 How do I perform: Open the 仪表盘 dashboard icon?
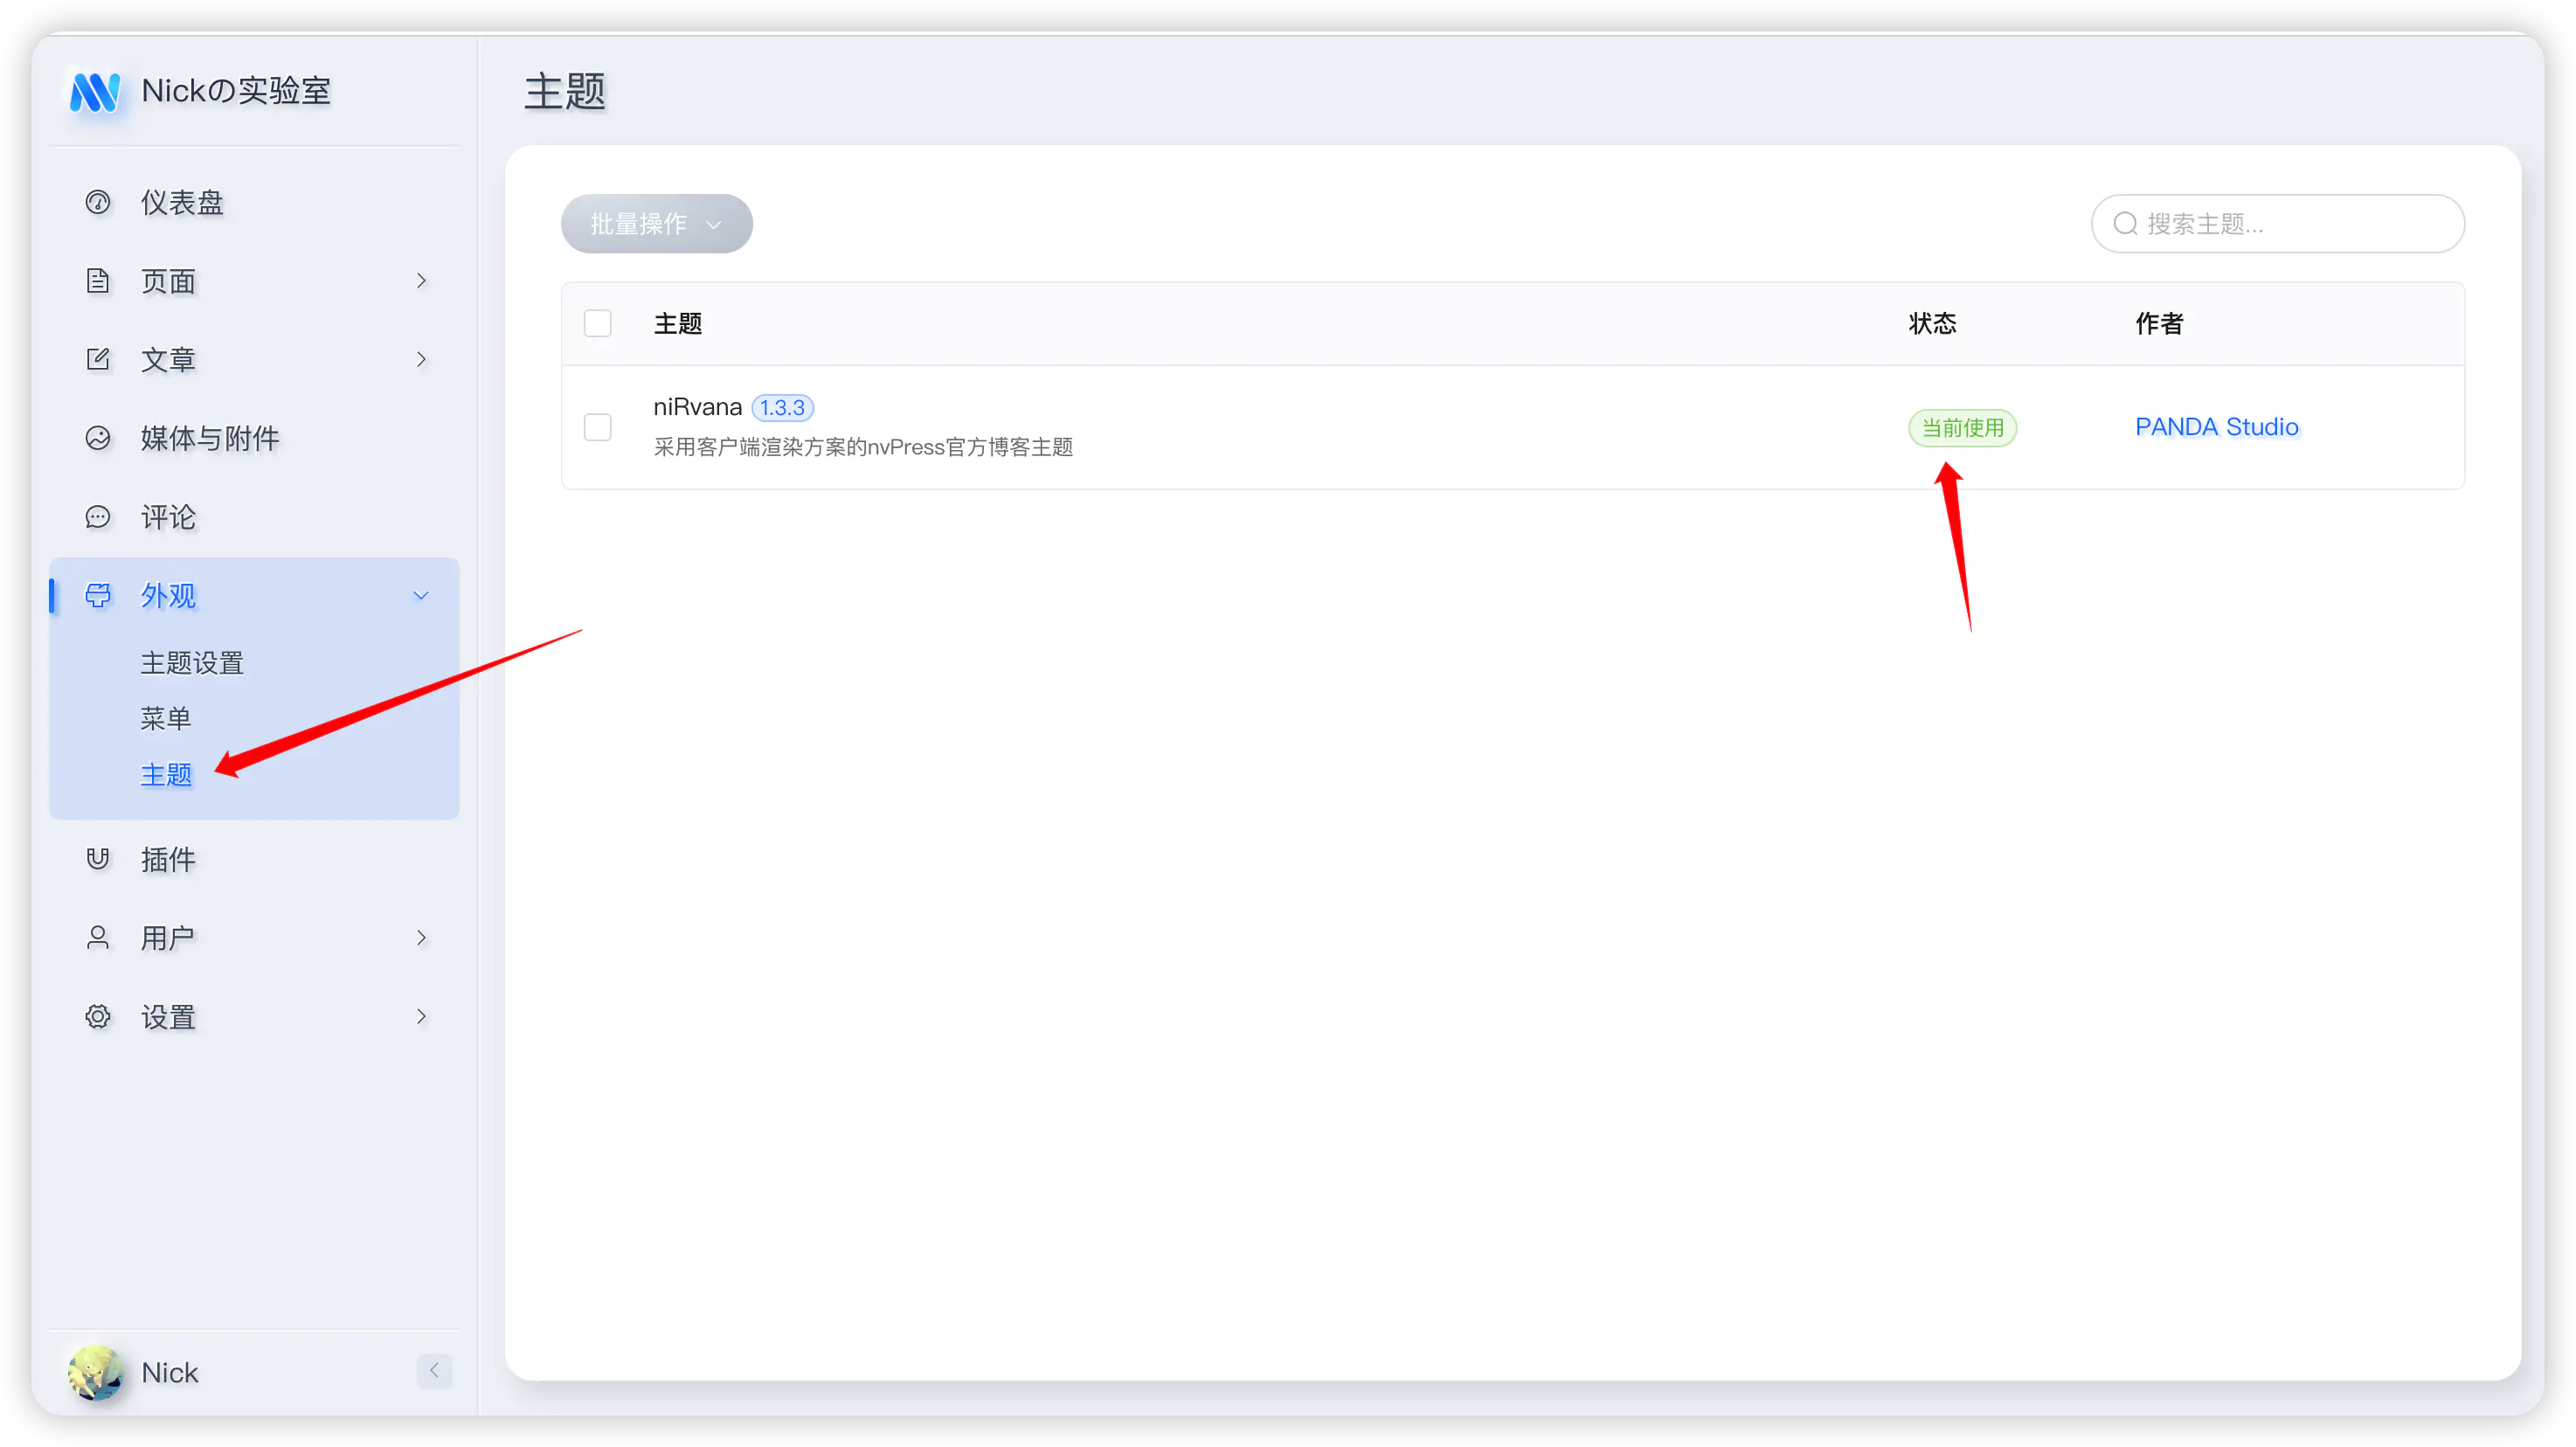pyautogui.click(x=98, y=202)
